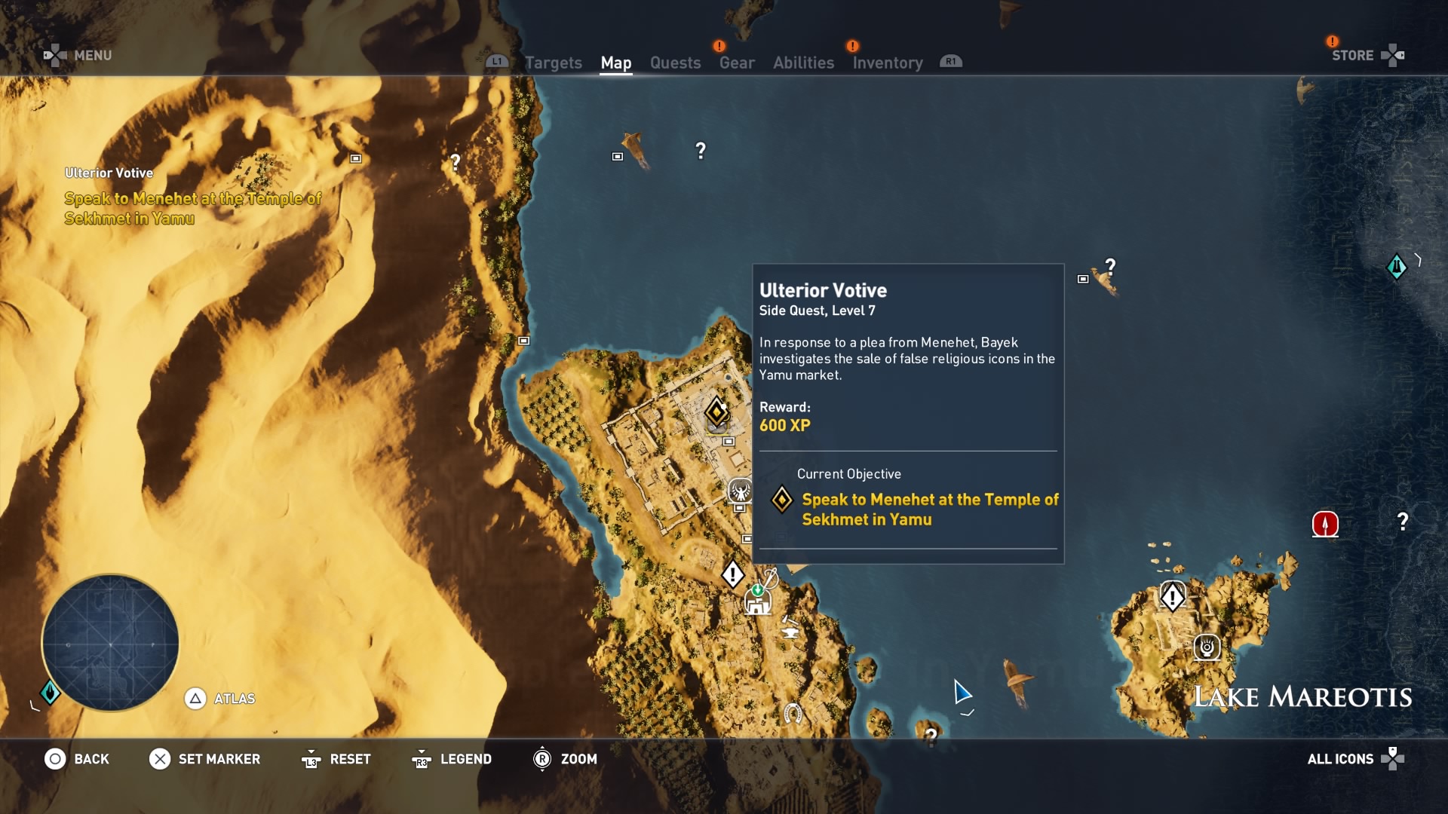Click the white exclamation quest diamond near Yamu
Viewport: 1448px width, 814px height.
click(733, 575)
